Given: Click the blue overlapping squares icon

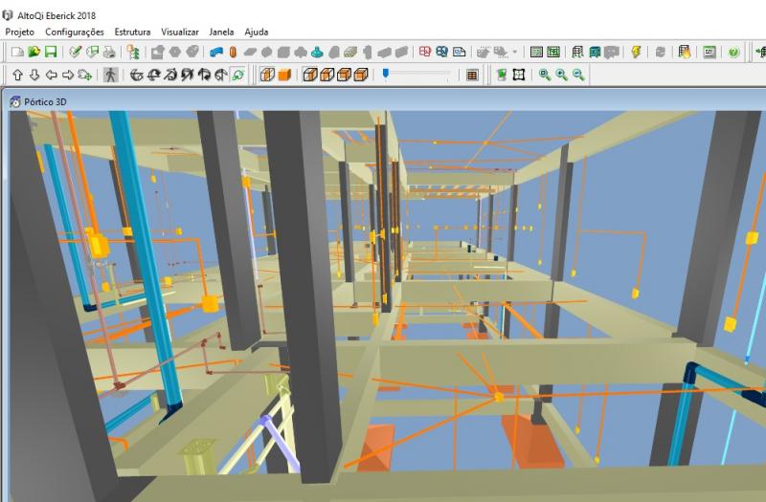Looking at the screenshot, I should 441,52.
